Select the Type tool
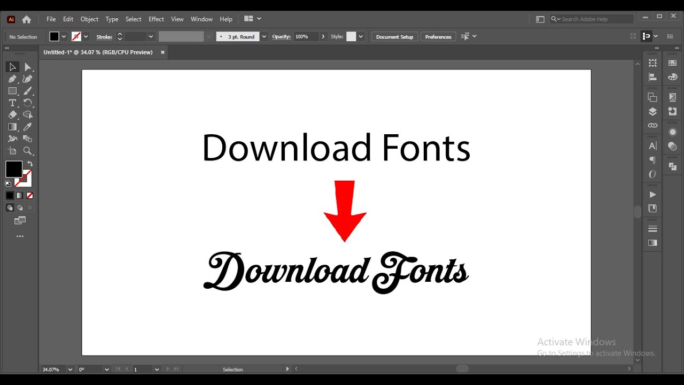Screen dimensions: 684x385 pos(12,103)
